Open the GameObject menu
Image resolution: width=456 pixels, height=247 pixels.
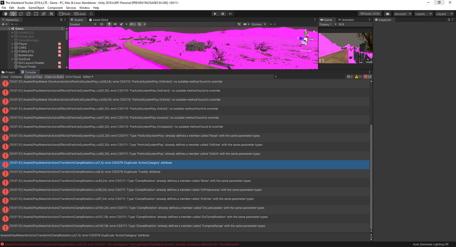tap(36, 8)
